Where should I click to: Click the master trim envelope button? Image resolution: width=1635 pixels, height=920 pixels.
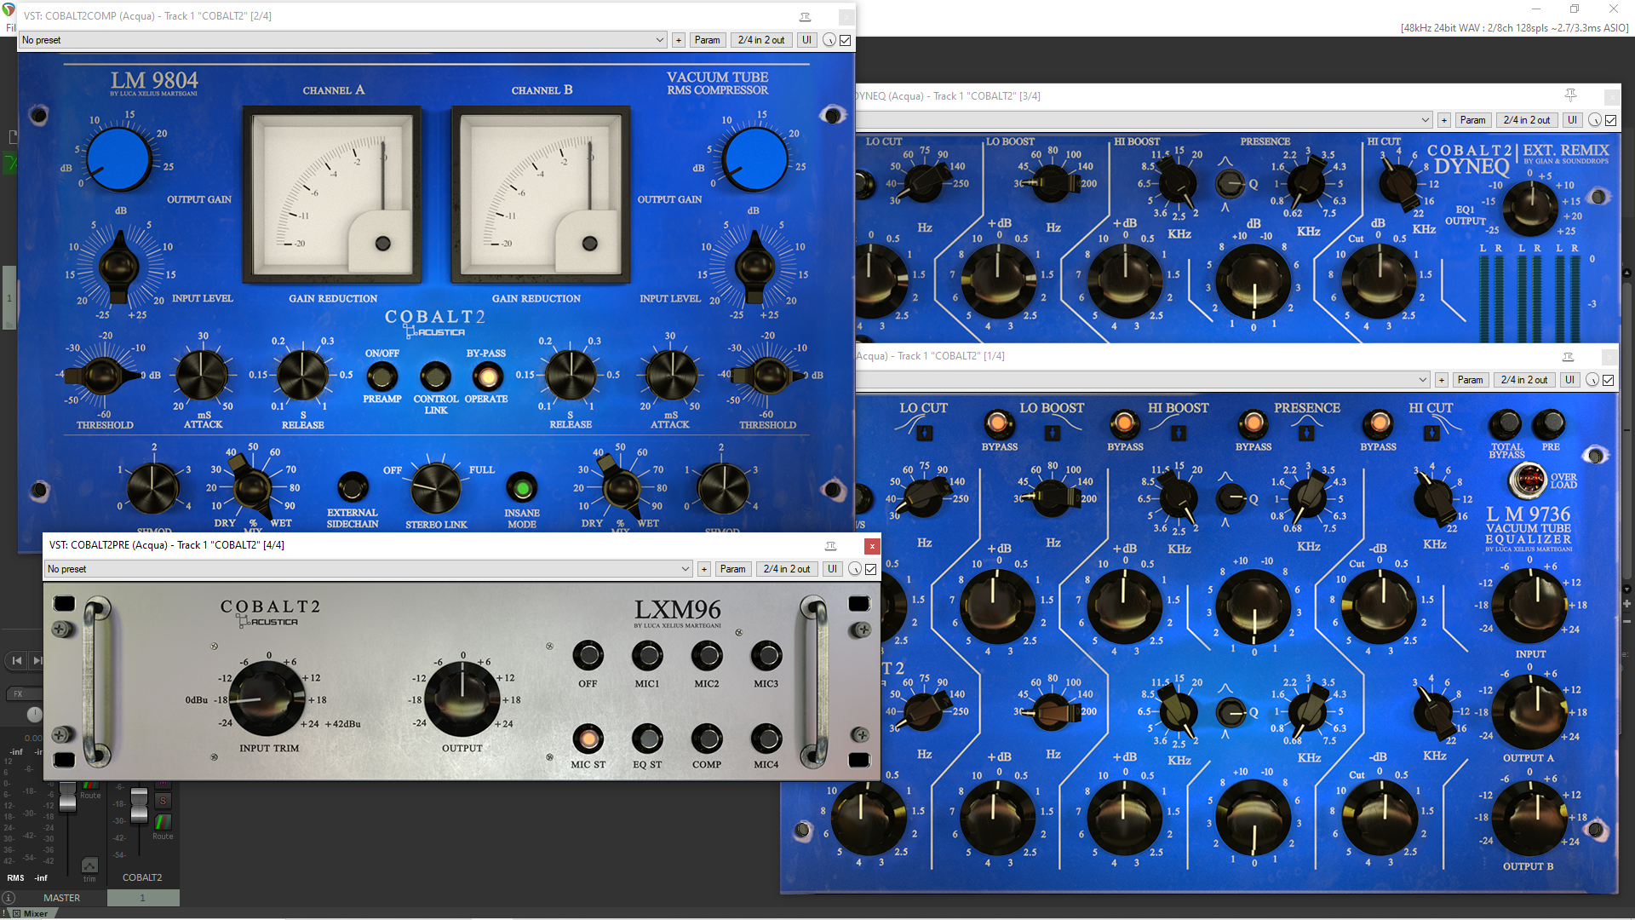[89, 865]
